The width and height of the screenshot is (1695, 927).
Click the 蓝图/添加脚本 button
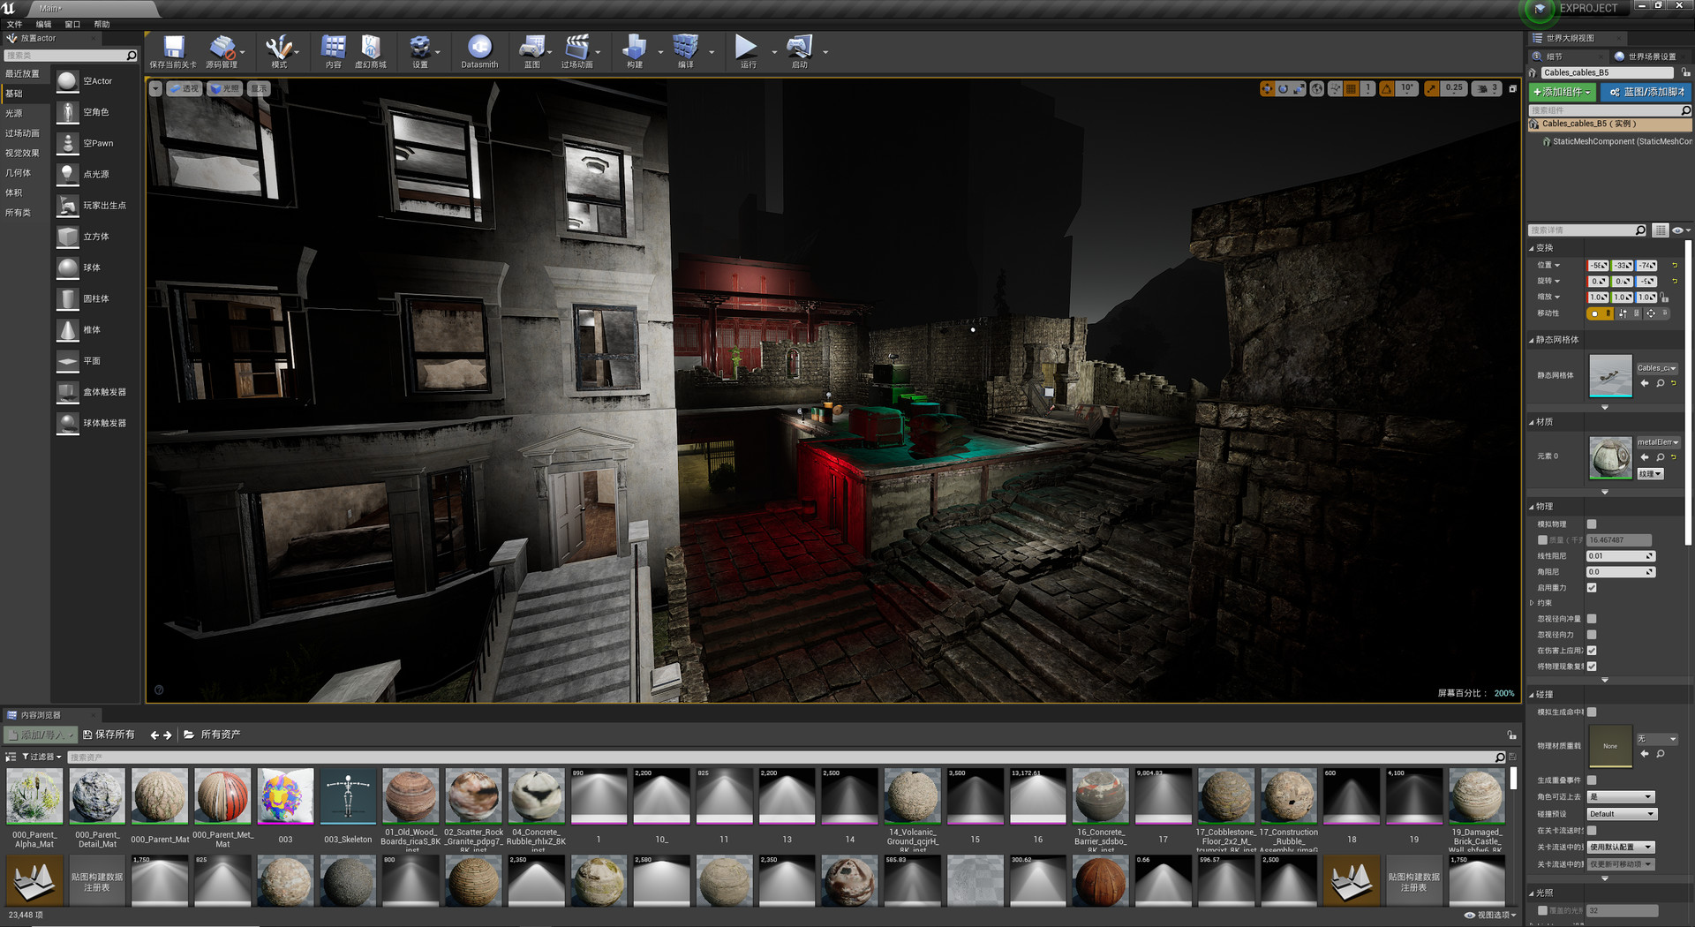coord(1645,92)
